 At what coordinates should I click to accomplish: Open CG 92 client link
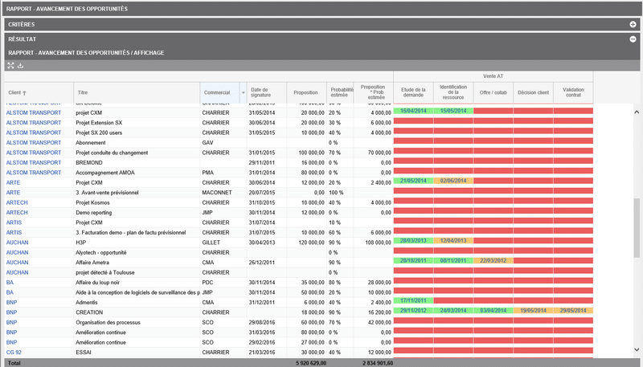pyautogui.click(x=14, y=351)
